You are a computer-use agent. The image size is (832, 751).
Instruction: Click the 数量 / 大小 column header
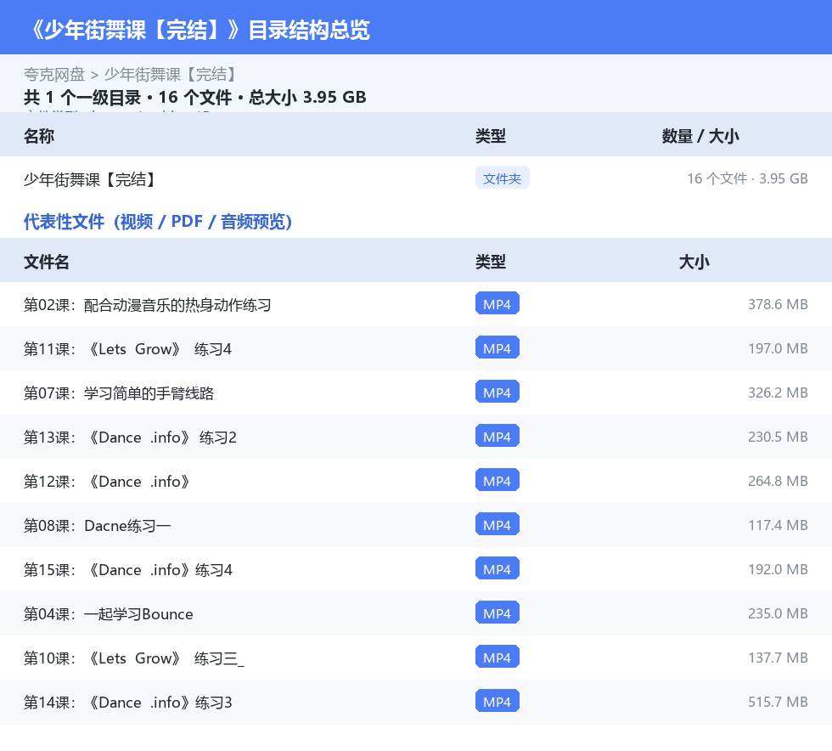pos(700,136)
